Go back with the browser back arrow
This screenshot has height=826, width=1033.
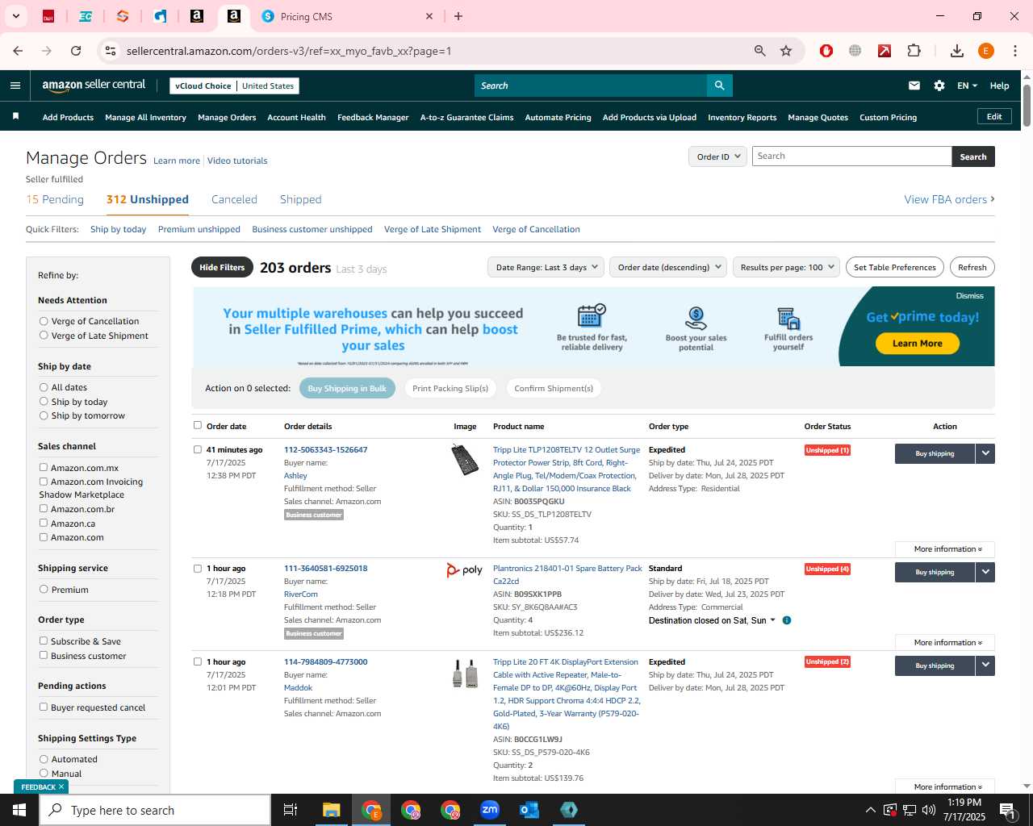tap(18, 51)
